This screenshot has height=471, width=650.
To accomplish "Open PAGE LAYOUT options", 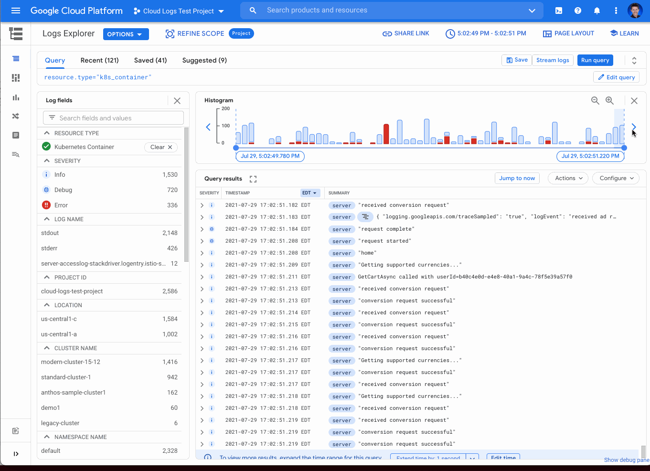I will click(x=568, y=33).
